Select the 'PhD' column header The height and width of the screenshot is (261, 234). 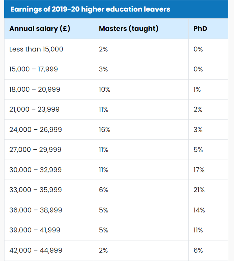(208, 29)
